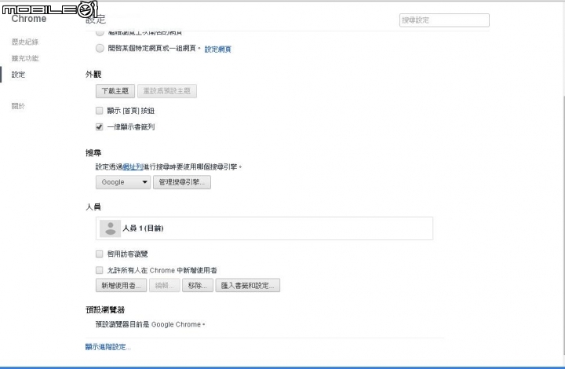Select radio 開啟某個特定網頁或一組網頁
The width and height of the screenshot is (565, 369).
pyautogui.click(x=100, y=48)
